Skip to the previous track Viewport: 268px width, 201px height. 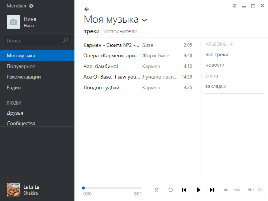[184, 190]
